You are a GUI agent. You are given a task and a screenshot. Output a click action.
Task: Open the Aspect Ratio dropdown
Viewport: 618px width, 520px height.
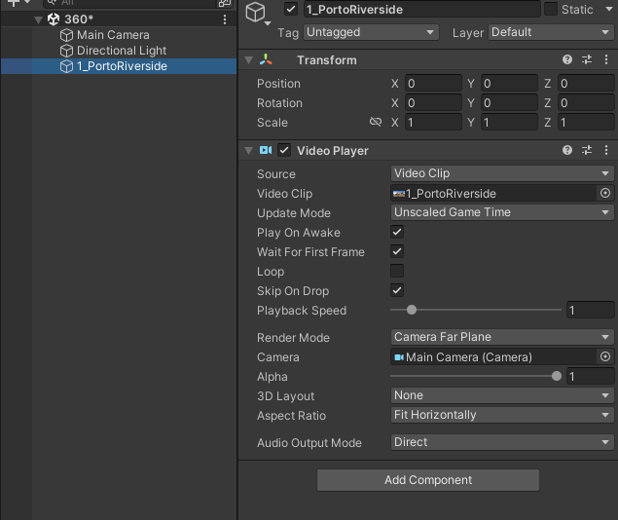pos(501,415)
